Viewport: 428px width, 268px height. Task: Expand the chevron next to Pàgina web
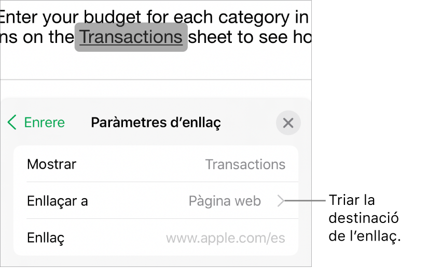pyautogui.click(x=281, y=201)
